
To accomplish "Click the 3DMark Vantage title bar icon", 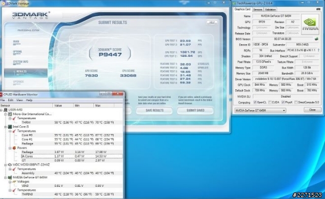I will click(x=4, y=4).
